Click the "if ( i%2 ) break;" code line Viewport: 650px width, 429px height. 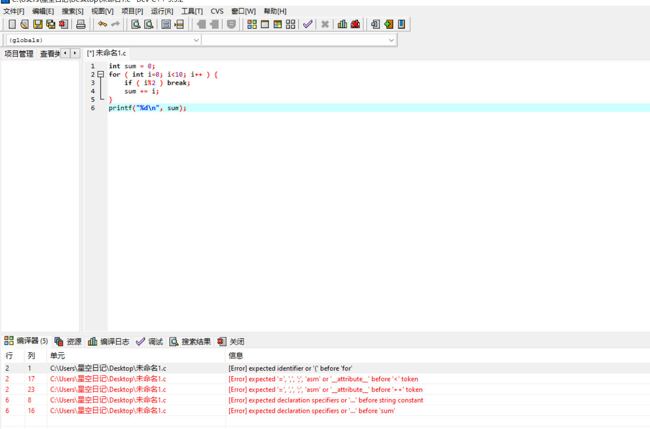coord(157,83)
